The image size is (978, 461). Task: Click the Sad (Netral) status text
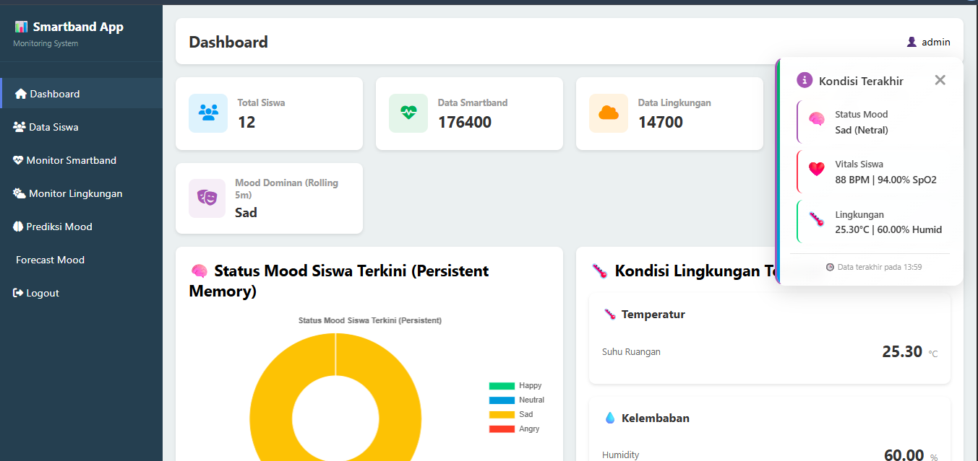coord(862,130)
